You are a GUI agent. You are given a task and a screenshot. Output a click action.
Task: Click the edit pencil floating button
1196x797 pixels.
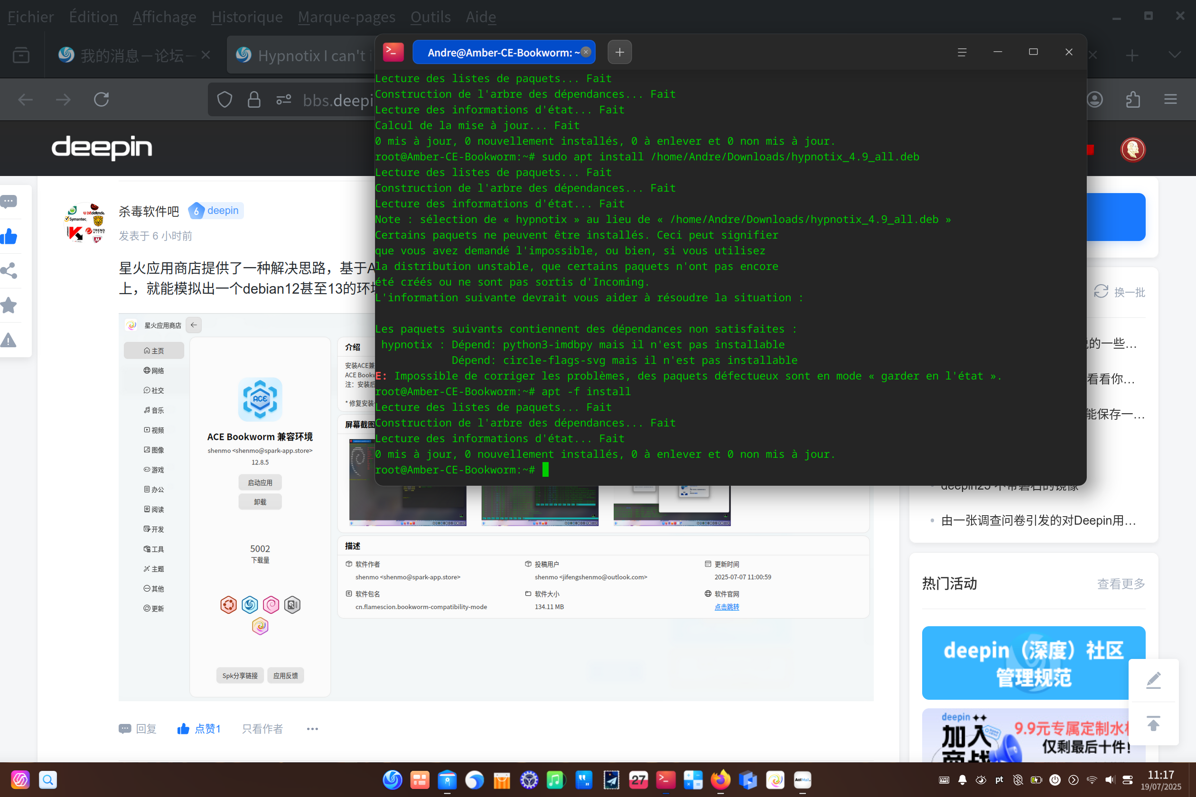pyautogui.click(x=1153, y=680)
